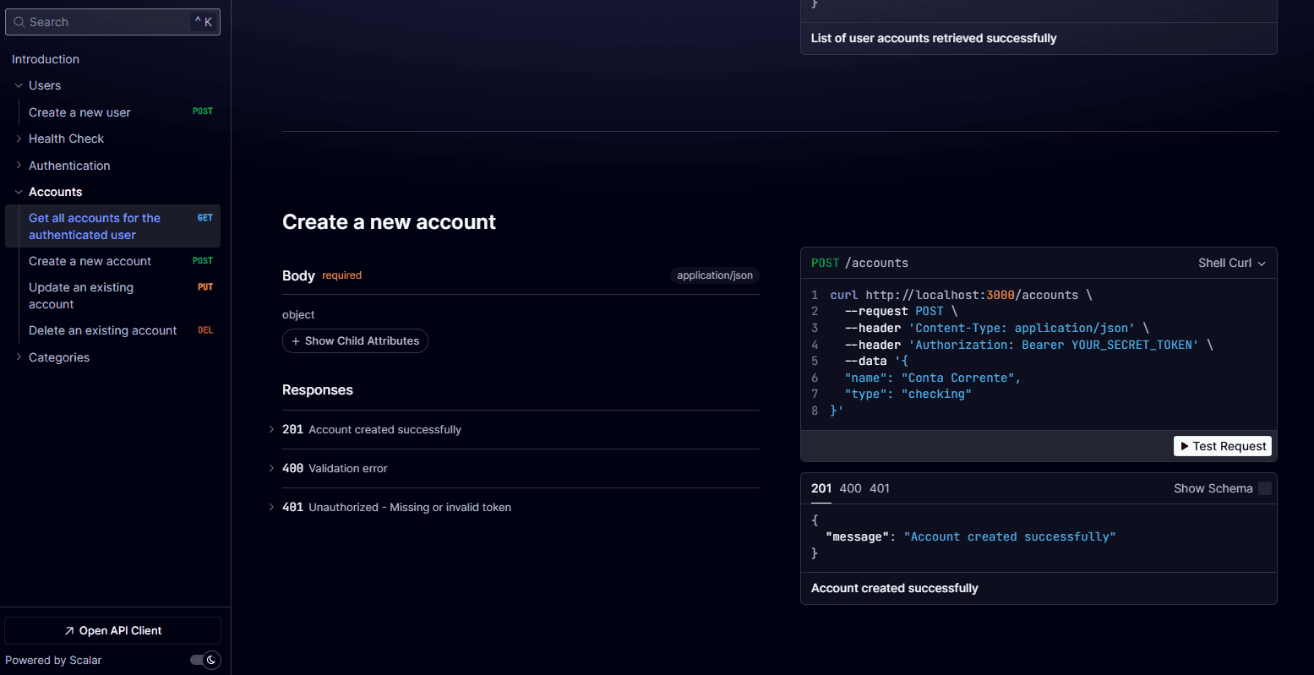Expand the 401 Unauthorized response
Screen dimensions: 1314x675
pos(271,507)
